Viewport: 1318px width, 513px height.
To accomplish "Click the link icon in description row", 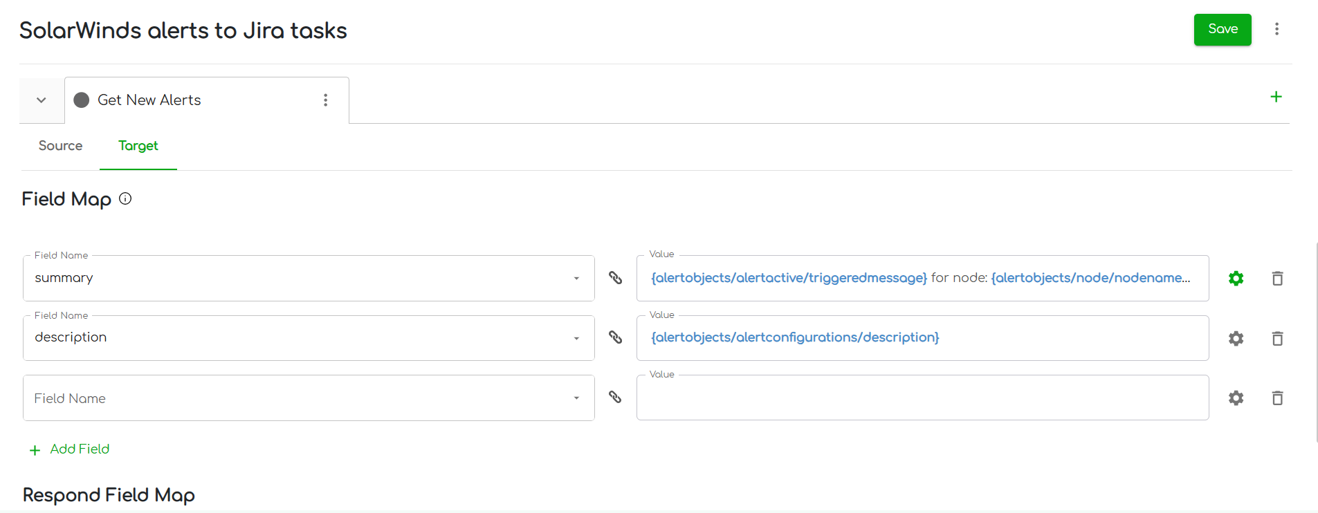I will 615,337.
